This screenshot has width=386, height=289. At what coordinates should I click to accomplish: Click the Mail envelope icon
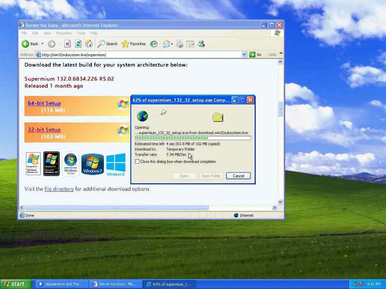click(x=167, y=44)
